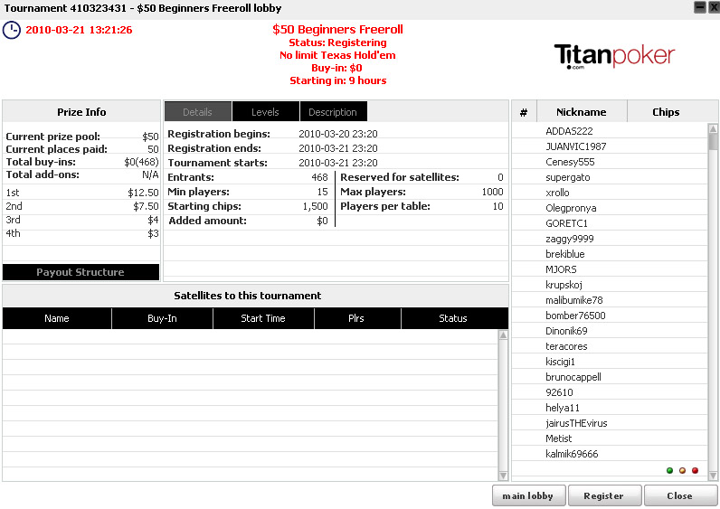The width and height of the screenshot is (720, 509).
Task: Click the 1st place $12.50 prize row
Action: [81, 193]
